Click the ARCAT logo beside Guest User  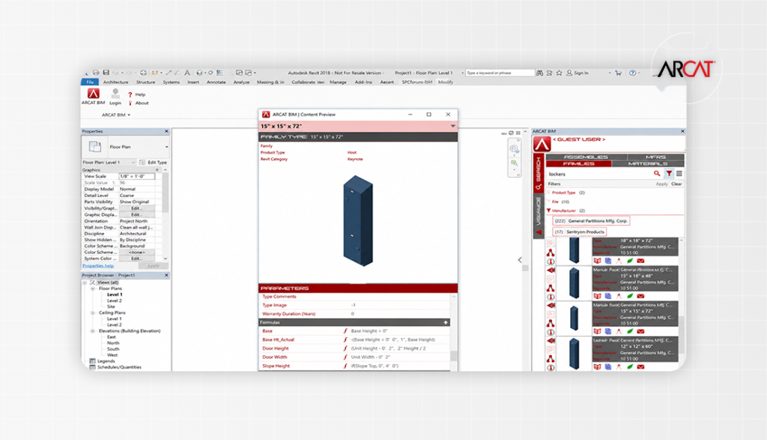(542, 144)
